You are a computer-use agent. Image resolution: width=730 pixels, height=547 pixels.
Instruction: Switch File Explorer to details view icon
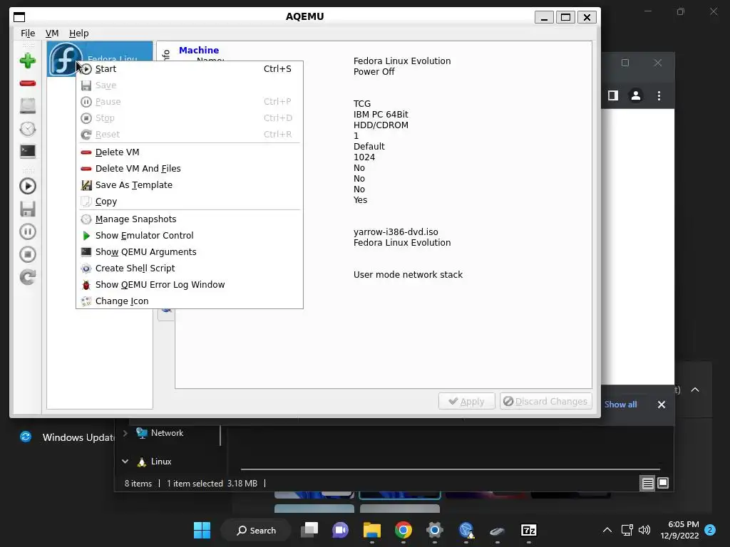(x=647, y=484)
